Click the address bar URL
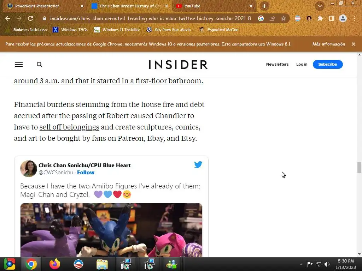This screenshot has width=362, height=271. pos(150,18)
